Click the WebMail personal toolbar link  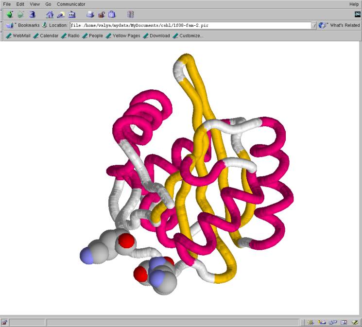pos(18,36)
